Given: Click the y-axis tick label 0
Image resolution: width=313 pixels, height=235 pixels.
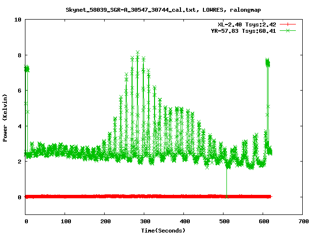Looking at the screenshot, I should [20, 197].
